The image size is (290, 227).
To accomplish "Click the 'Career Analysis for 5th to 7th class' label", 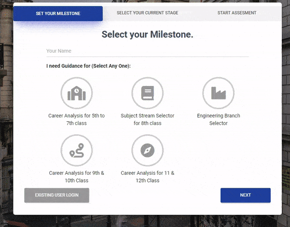I will (x=76, y=119).
